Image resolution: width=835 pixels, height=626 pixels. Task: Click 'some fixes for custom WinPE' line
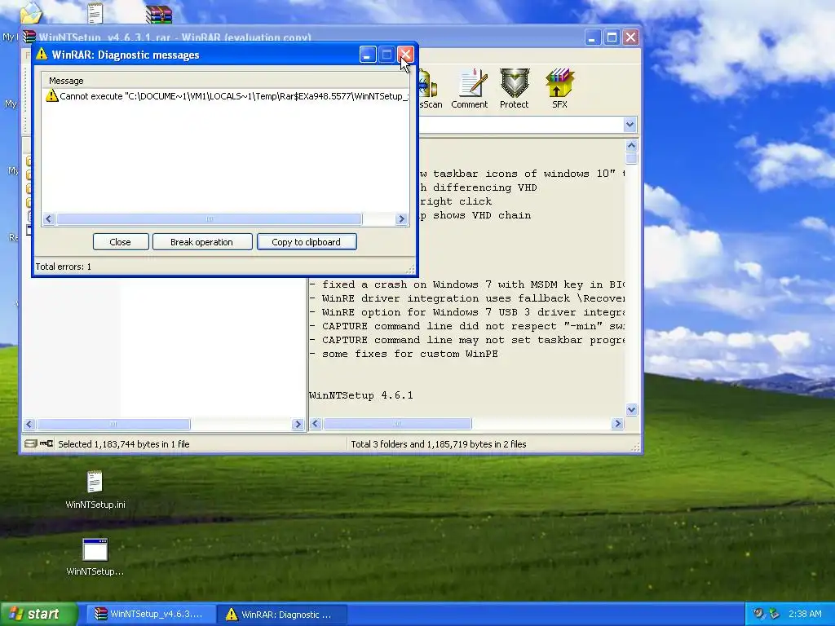pyautogui.click(x=404, y=354)
